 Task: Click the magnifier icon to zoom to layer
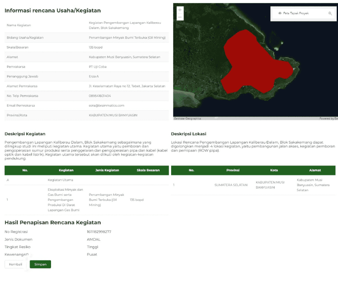(330, 13)
